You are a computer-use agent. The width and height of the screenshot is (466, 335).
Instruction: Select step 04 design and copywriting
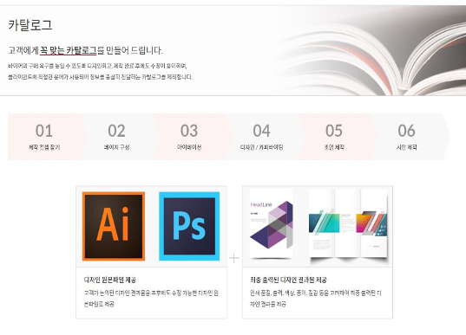click(261, 137)
